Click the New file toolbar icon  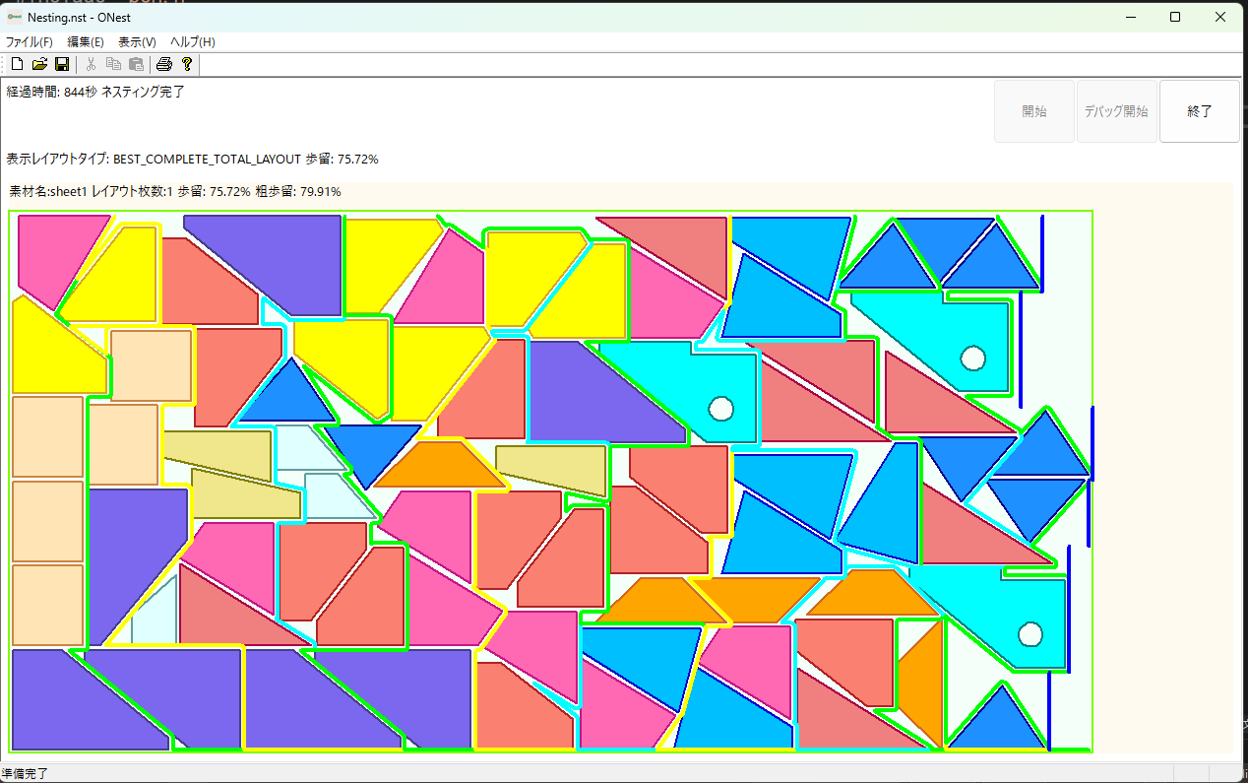[x=17, y=65]
